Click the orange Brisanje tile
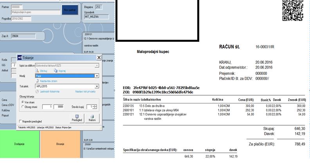This screenshot has width=310, height=167. (x=60, y=144)
